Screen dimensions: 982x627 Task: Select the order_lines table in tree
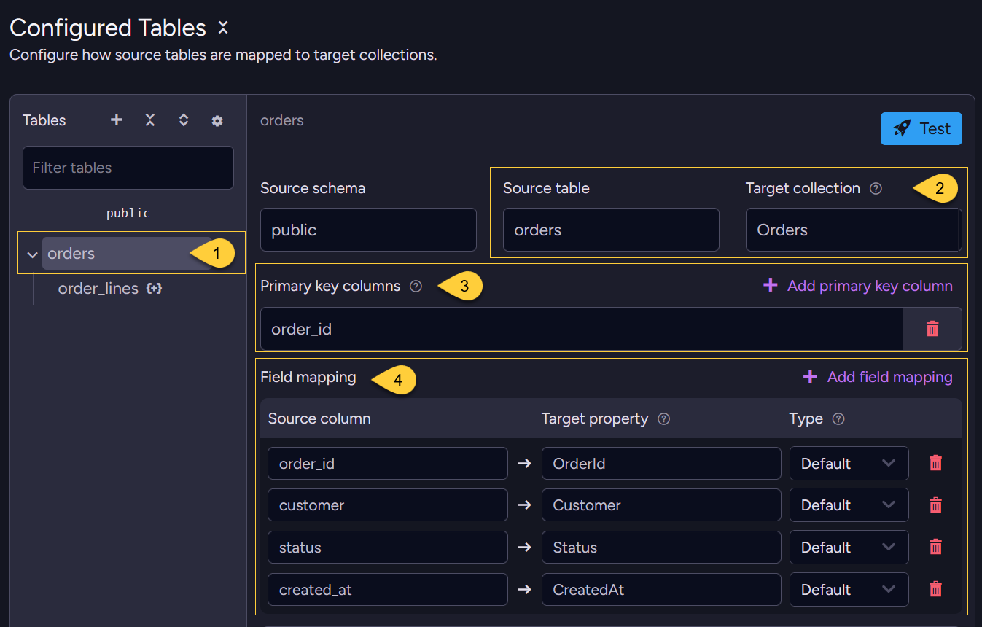tap(98, 289)
